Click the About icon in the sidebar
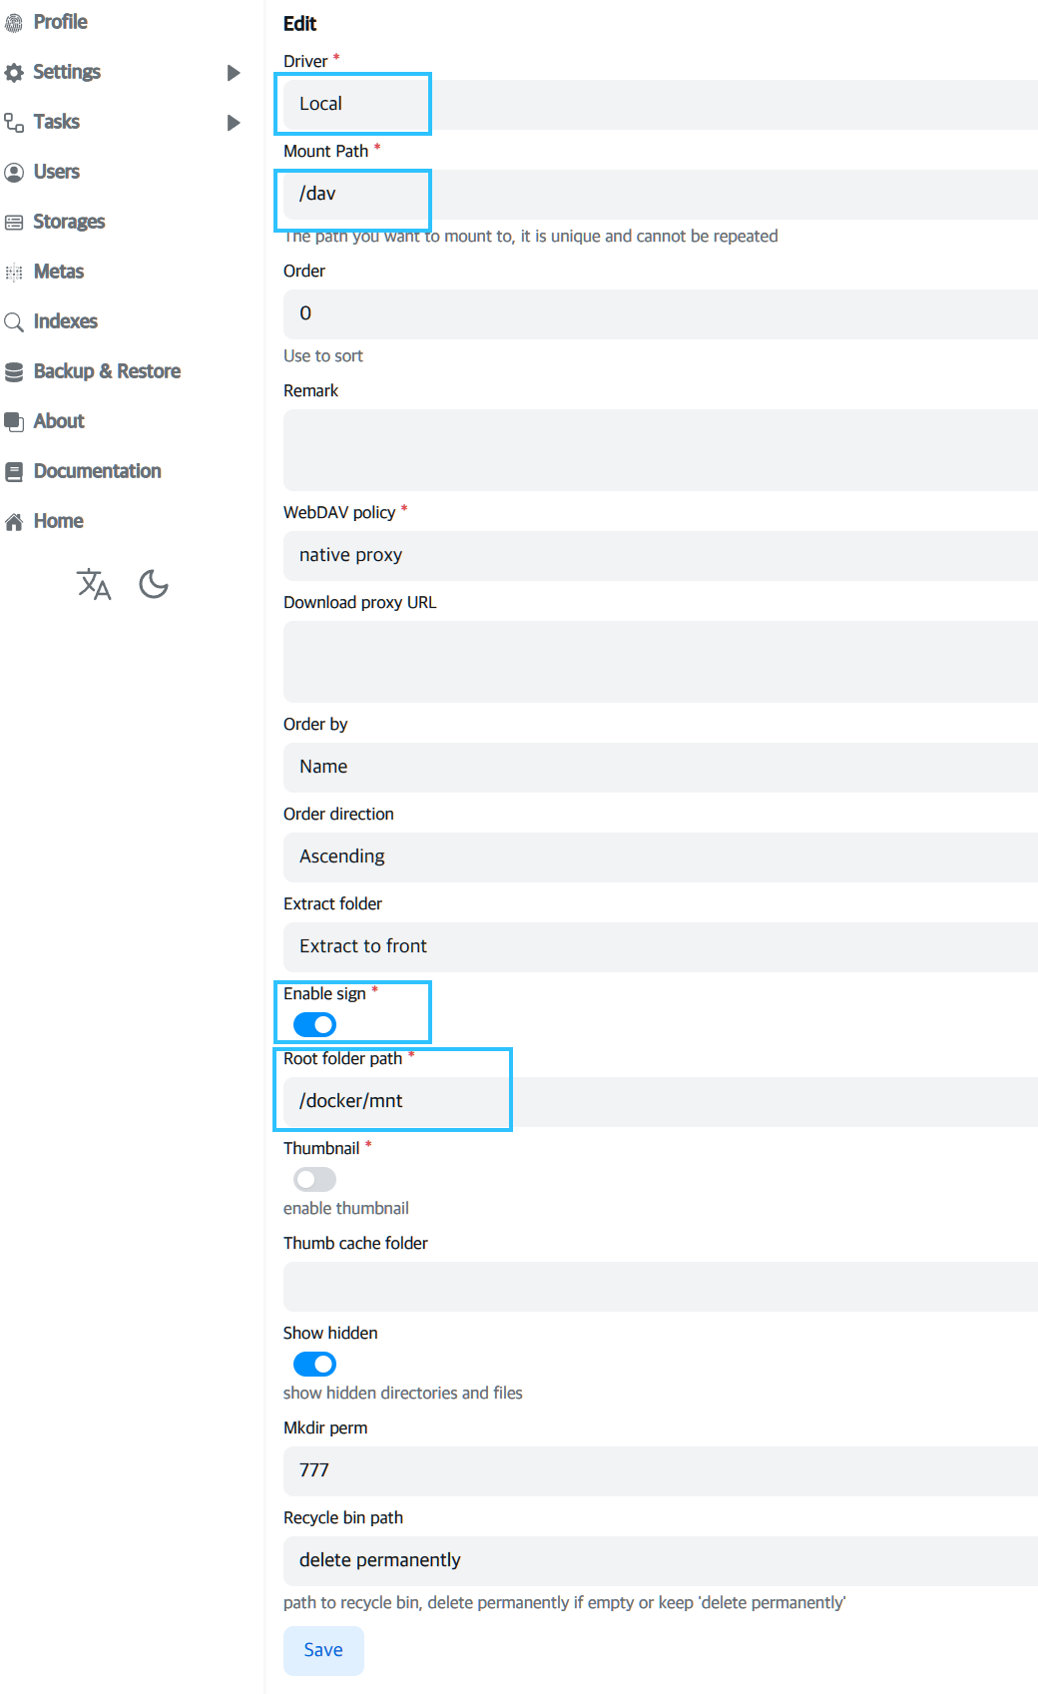The height and width of the screenshot is (1694, 1038). pos(14,421)
